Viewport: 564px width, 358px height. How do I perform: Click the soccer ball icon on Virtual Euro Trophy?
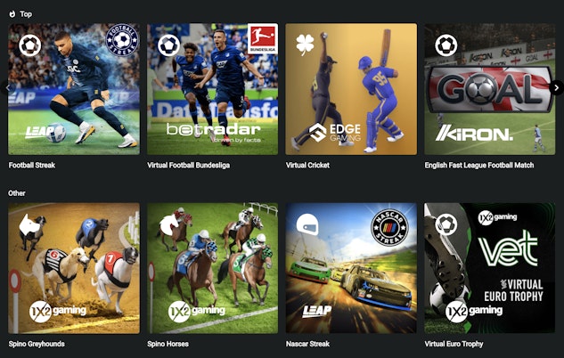click(x=446, y=224)
